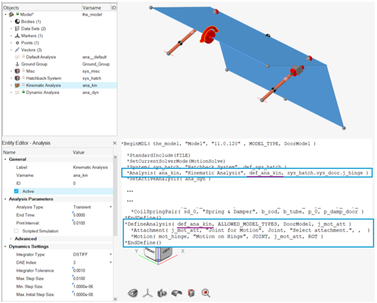This screenshot has height=303, width=377.
Task: Select Ground Group in the object tree
Action: coord(34,64)
